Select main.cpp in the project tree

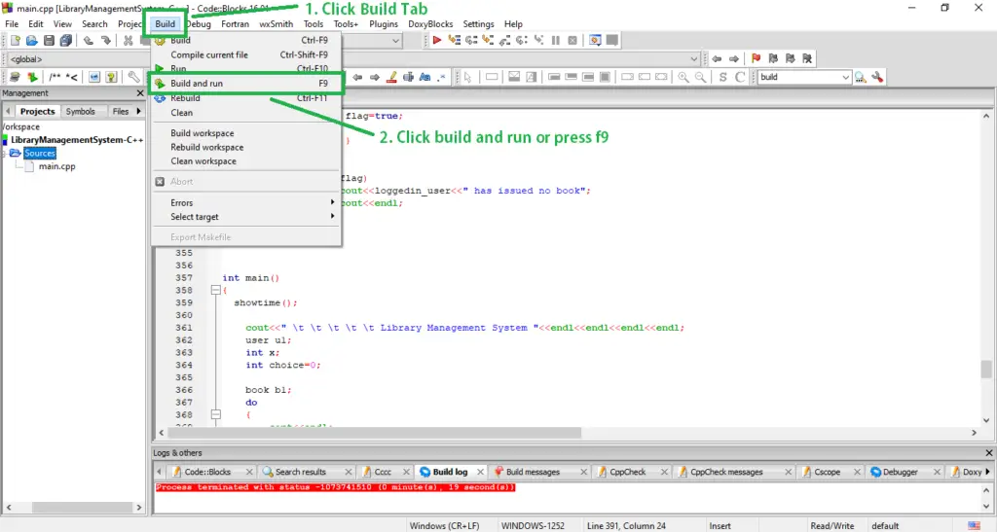56,166
